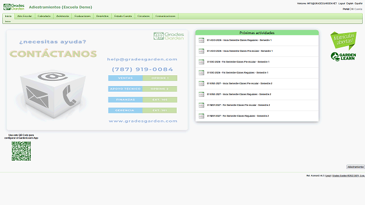Open the Evaluaciones tab
Viewport: 365px width, 205px height.
point(82,16)
